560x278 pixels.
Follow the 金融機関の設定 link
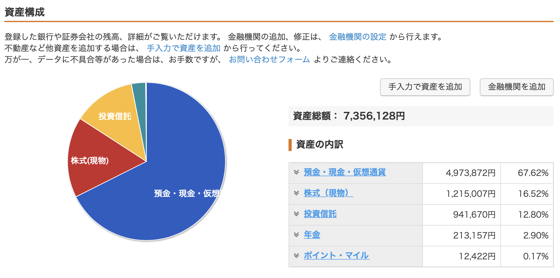358,37
